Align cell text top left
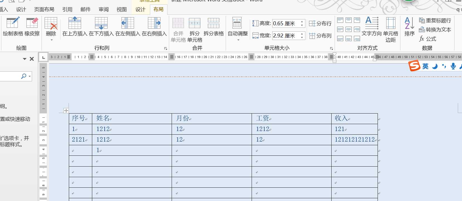The height and width of the screenshot is (201, 462). click(x=340, y=20)
